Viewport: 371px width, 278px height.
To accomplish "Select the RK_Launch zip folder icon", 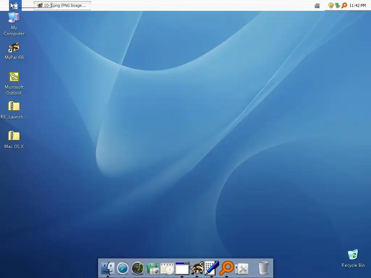I will point(14,110).
